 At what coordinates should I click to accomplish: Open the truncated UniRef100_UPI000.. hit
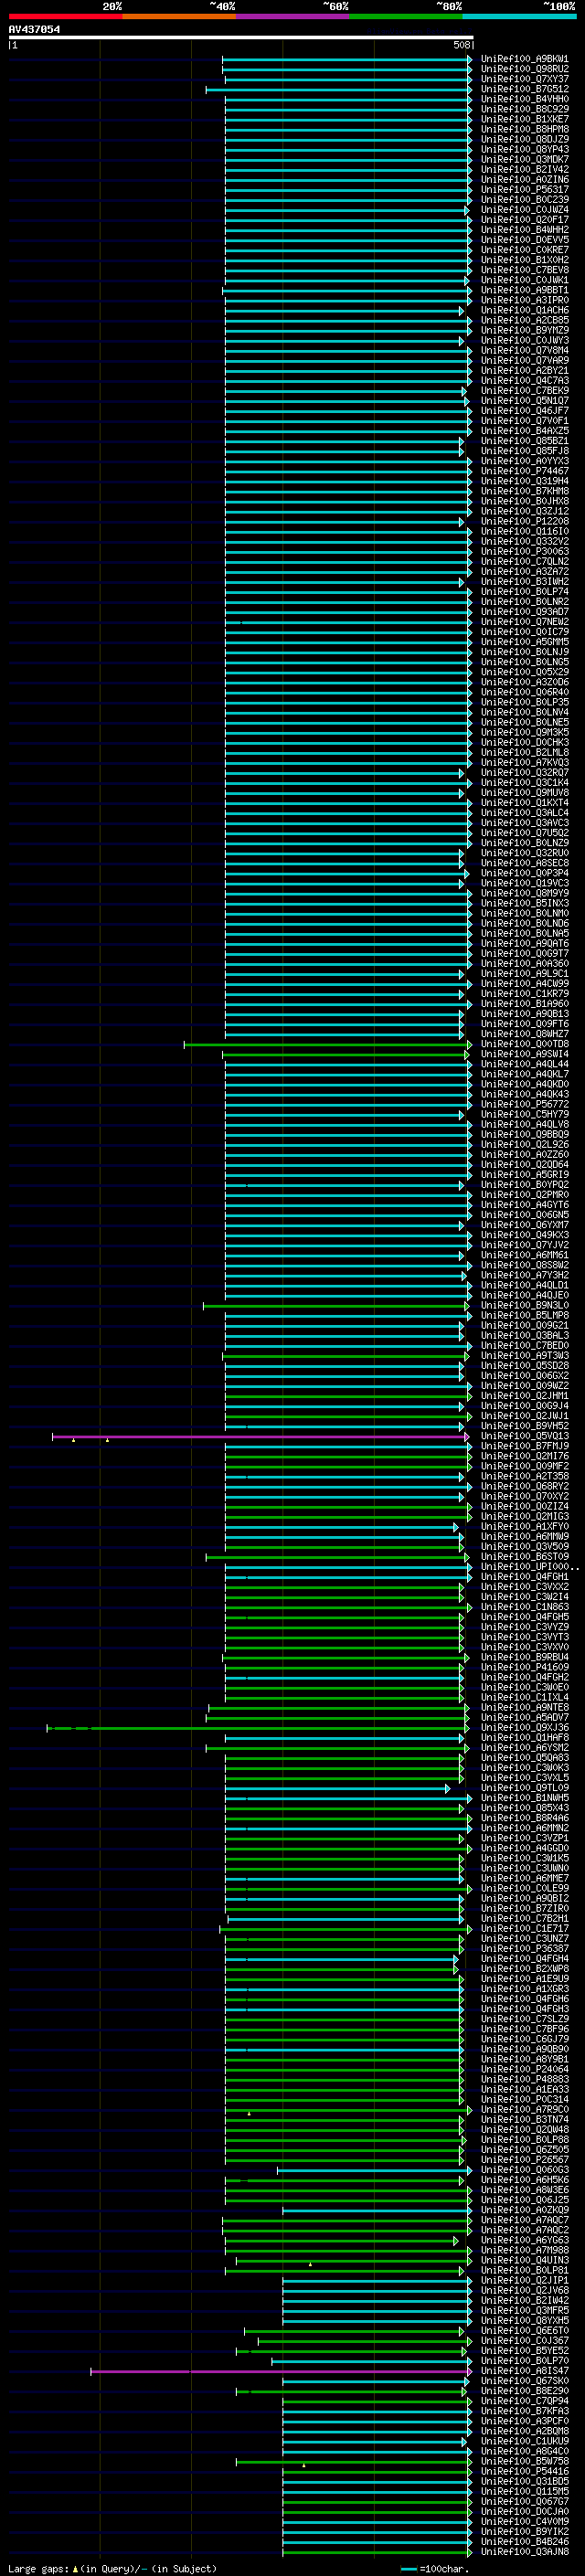pyautogui.click(x=528, y=1568)
